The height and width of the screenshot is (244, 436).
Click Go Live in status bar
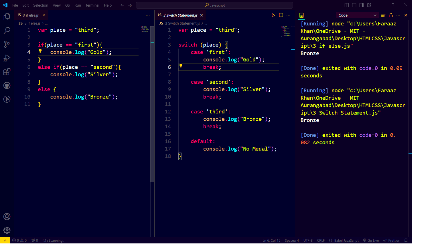[x=371, y=241]
